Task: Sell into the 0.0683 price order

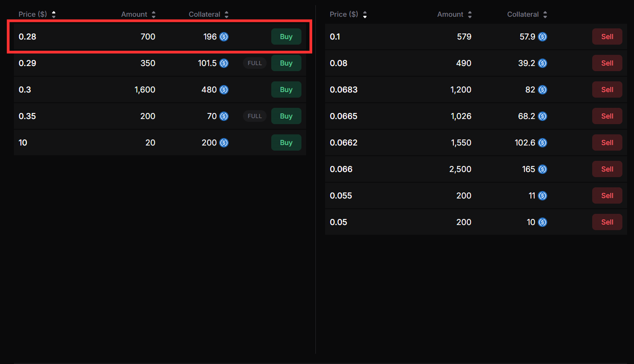Action: coord(607,90)
